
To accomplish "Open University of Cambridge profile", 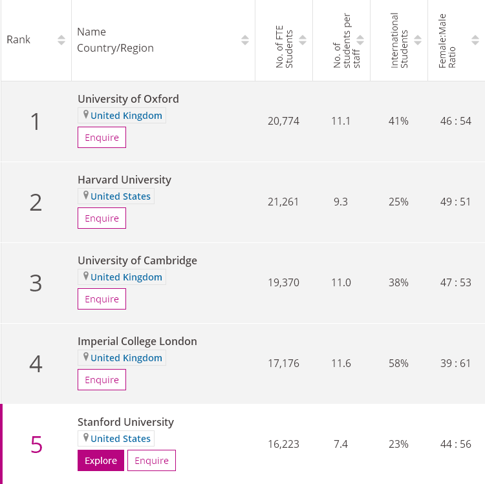I will click(137, 260).
